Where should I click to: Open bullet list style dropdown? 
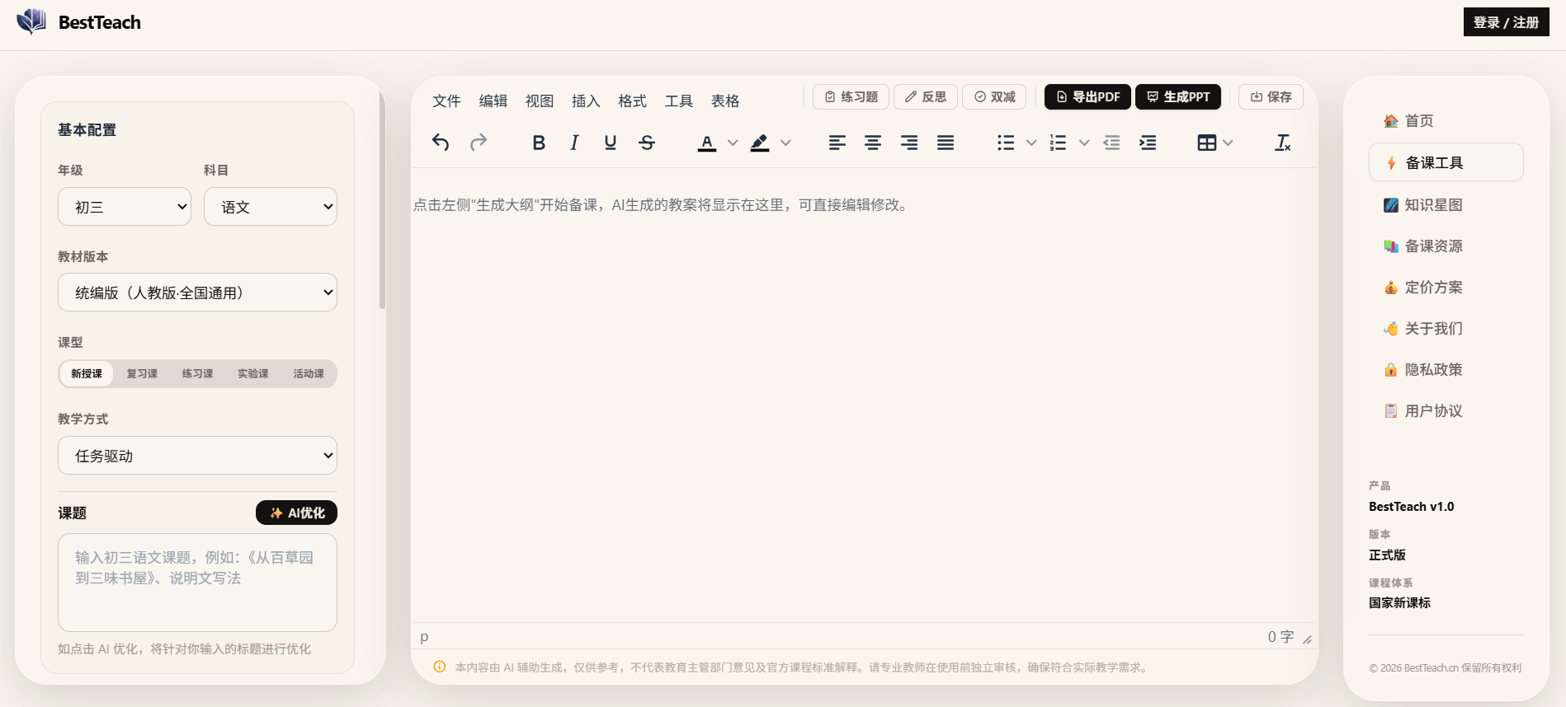coord(1031,143)
